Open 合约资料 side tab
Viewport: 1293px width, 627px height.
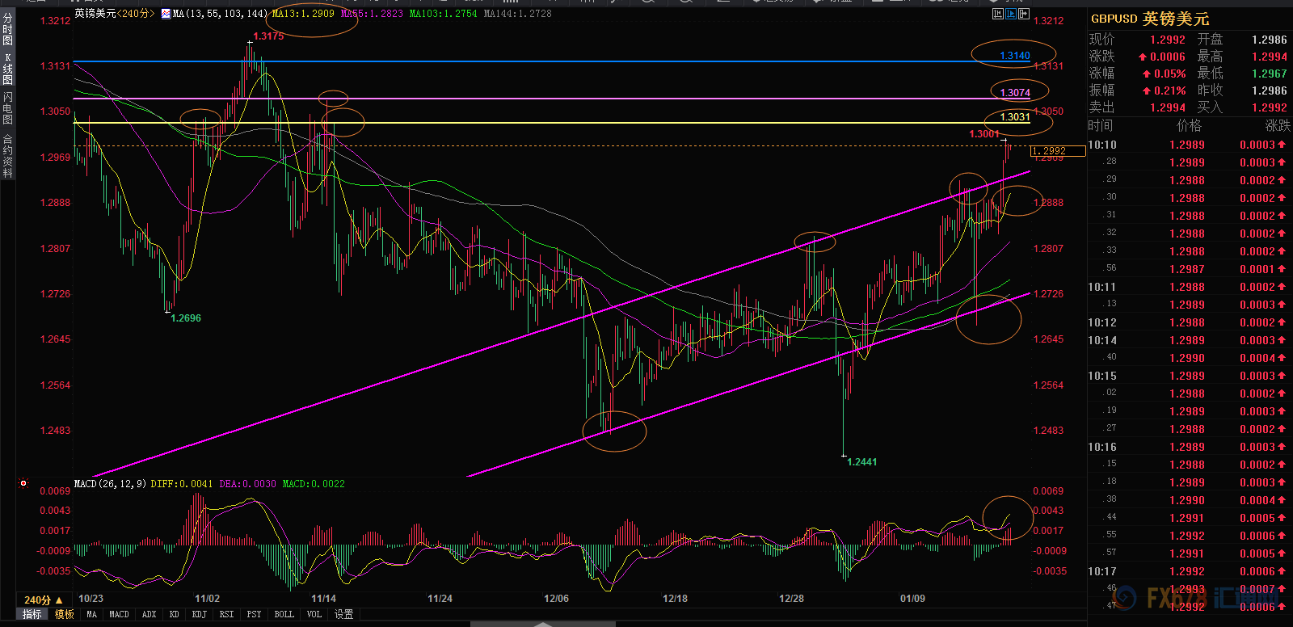[7, 156]
